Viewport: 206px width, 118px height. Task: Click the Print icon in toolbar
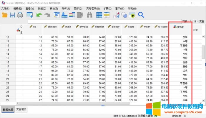[20, 15]
